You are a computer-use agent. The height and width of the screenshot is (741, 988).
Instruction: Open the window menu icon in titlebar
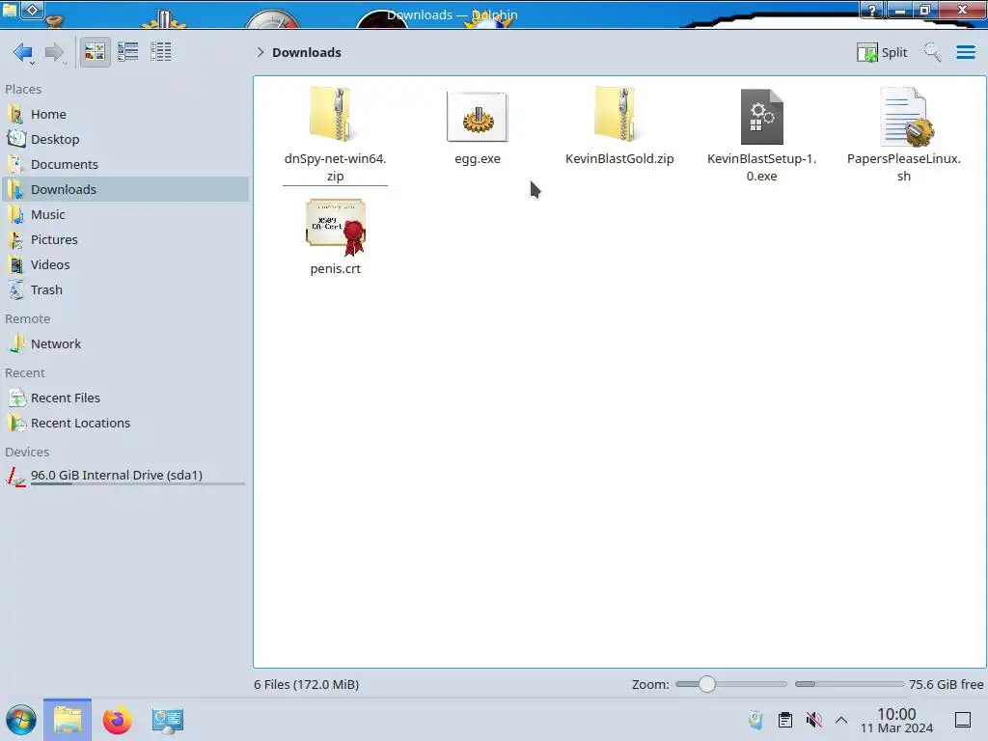(x=10, y=9)
